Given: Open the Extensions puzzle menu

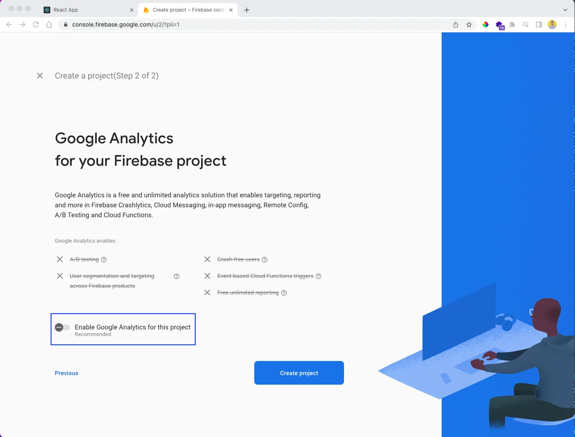Looking at the screenshot, I should click(x=512, y=25).
